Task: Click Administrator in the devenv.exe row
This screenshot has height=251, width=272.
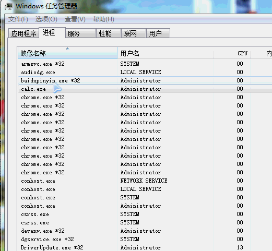Action: pos(140,231)
